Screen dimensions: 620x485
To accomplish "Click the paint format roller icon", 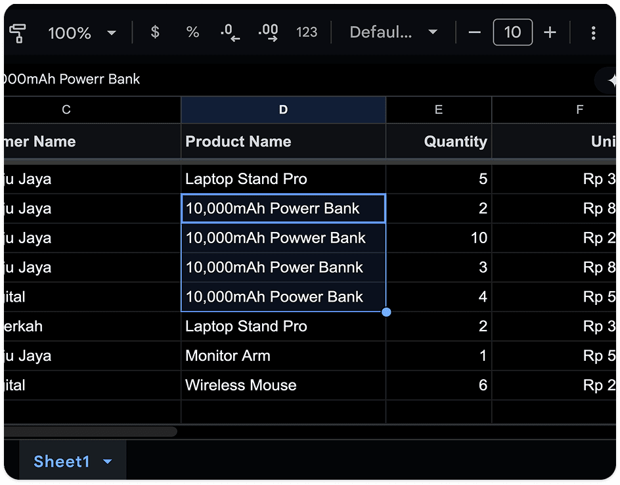I will [17, 32].
